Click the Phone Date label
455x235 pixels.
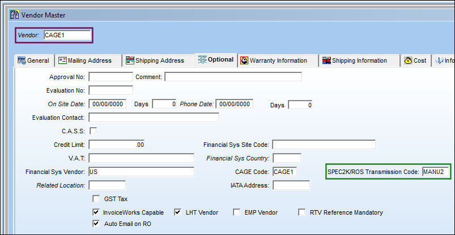point(197,104)
